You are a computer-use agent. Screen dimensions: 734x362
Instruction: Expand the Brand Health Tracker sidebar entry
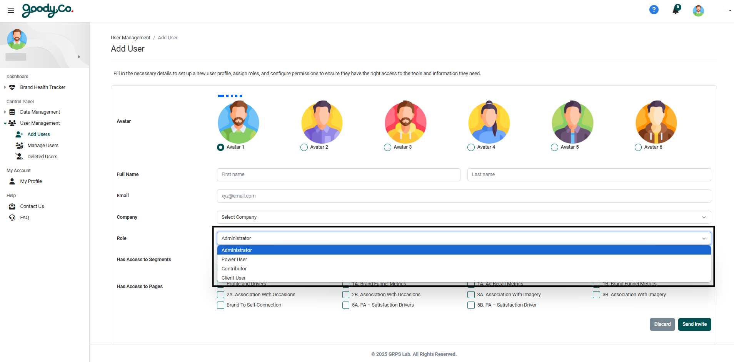pos(4,87)
